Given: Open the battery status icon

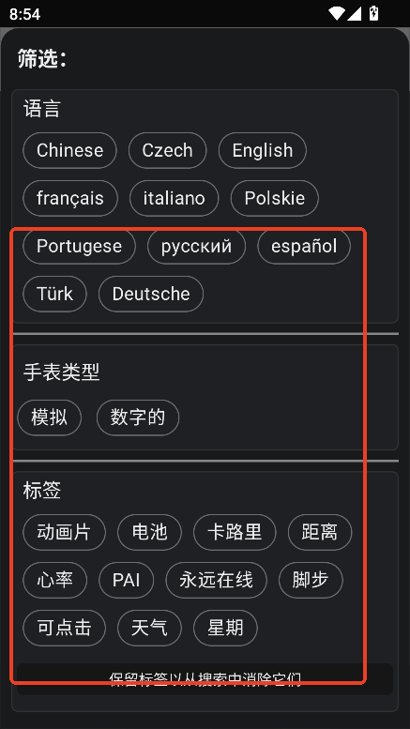Looking at the screenshot, I should (373, 13).
